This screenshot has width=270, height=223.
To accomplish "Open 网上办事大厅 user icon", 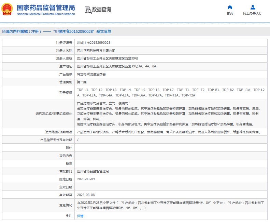I will pos(253,7).
